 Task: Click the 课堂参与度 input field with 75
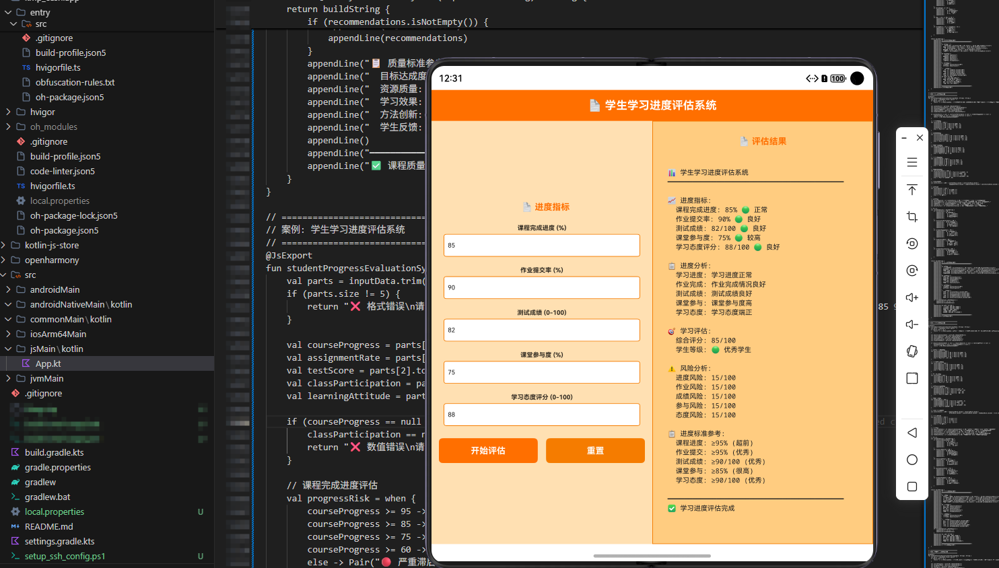coord(542,372)
